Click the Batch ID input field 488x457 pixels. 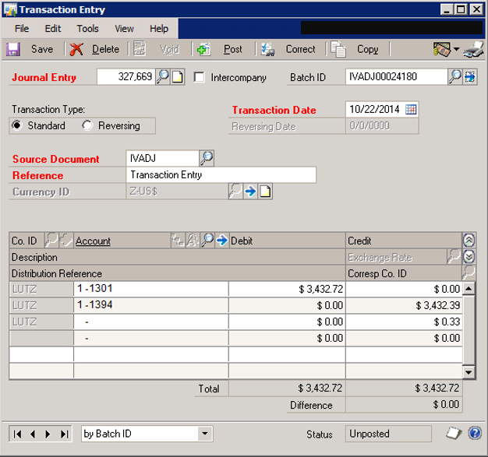[396, 77]
